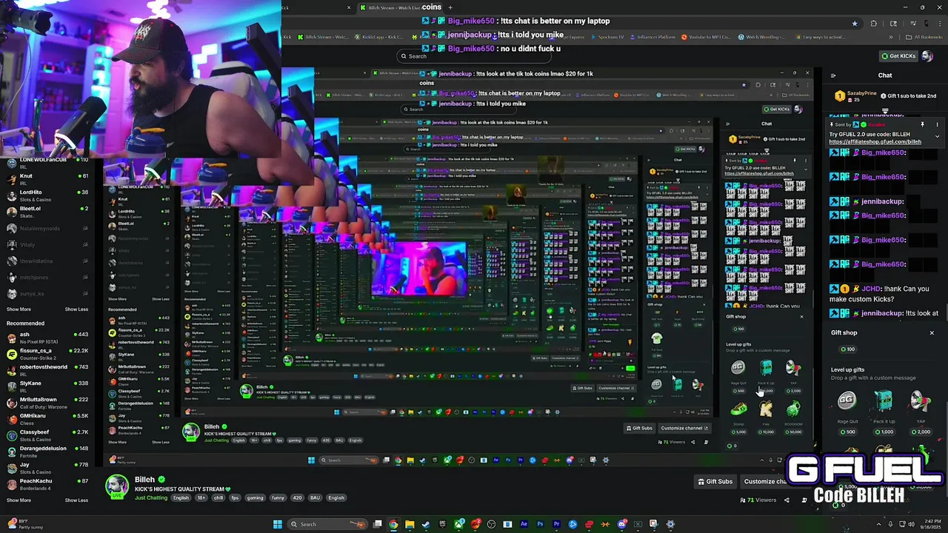The width and height of the screenshot is (948, 533).
Task: Open the LordHito channel in the sidebar
Action: tap(47, 195)
